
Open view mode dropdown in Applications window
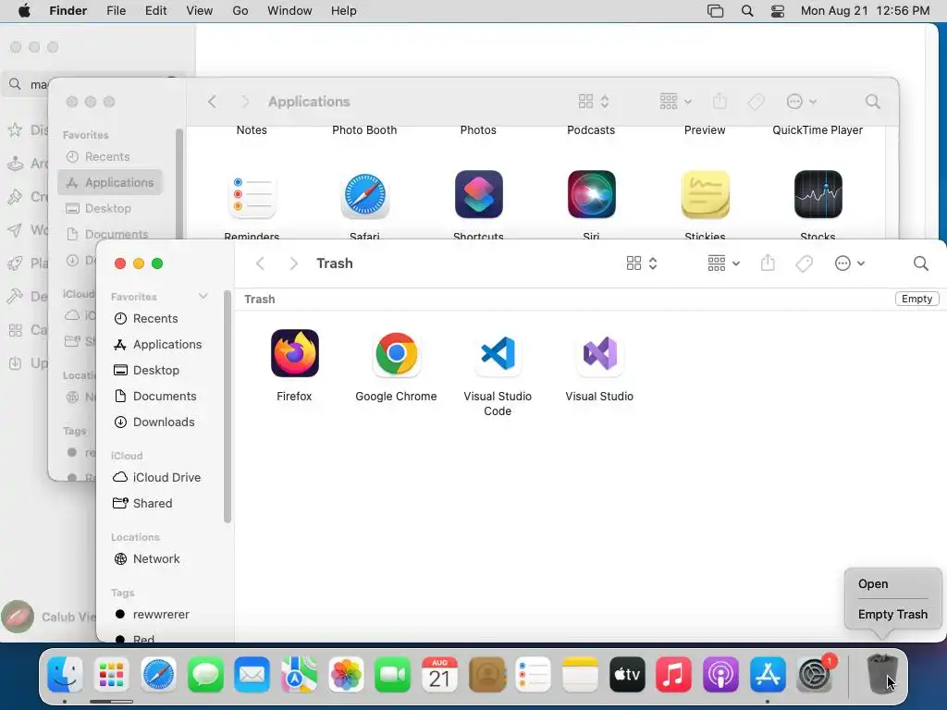click(593, 102)
